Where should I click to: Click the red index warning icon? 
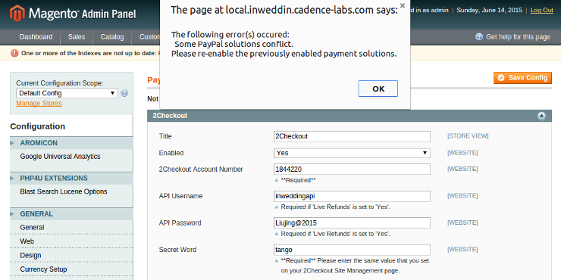coord(14,53)
